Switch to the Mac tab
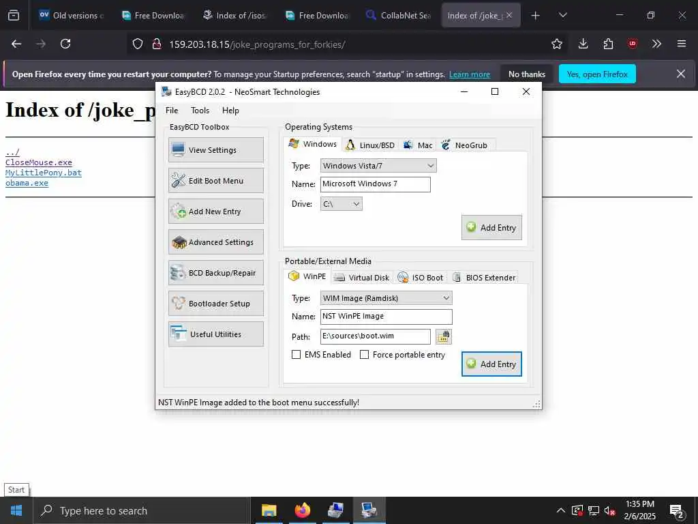This screenshot has height=524, width=698. click(x=418, y=145)
